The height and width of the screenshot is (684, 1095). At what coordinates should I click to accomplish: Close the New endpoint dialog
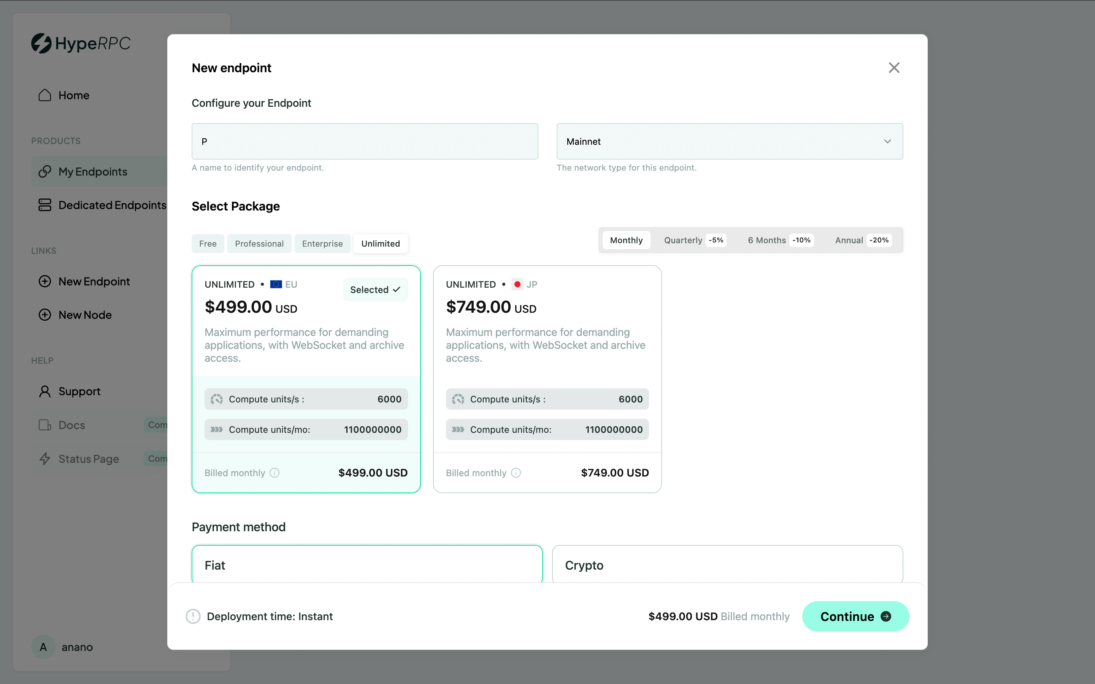[x=893, y=68]
